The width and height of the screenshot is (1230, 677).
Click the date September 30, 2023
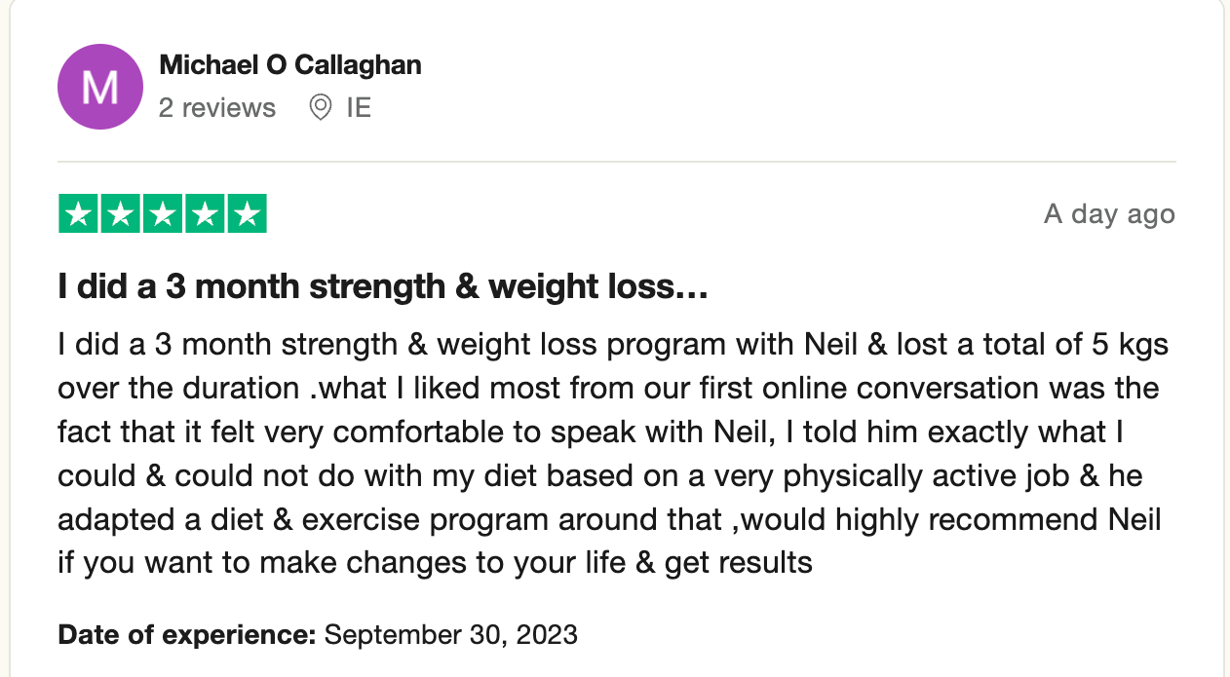click(451, 636)
